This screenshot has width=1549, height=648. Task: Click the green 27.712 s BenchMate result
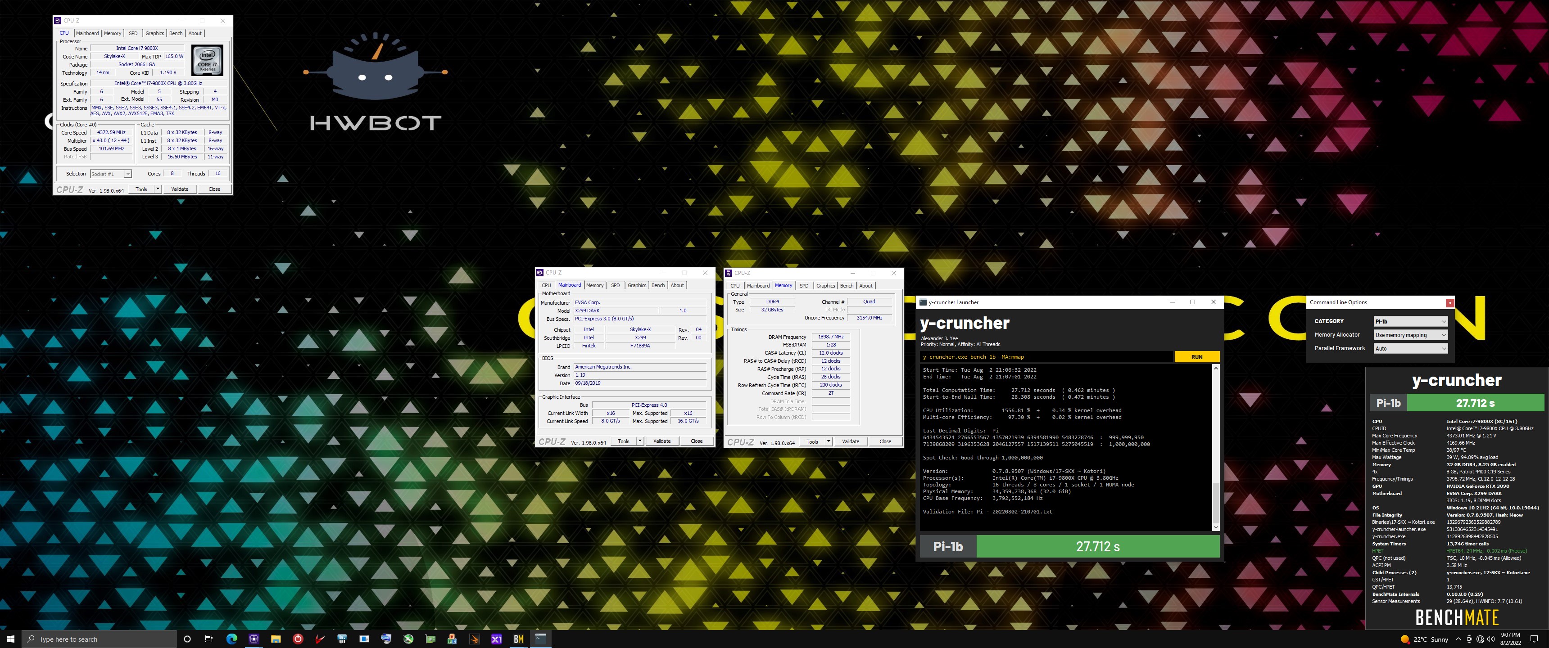[x=1476, y=403]
